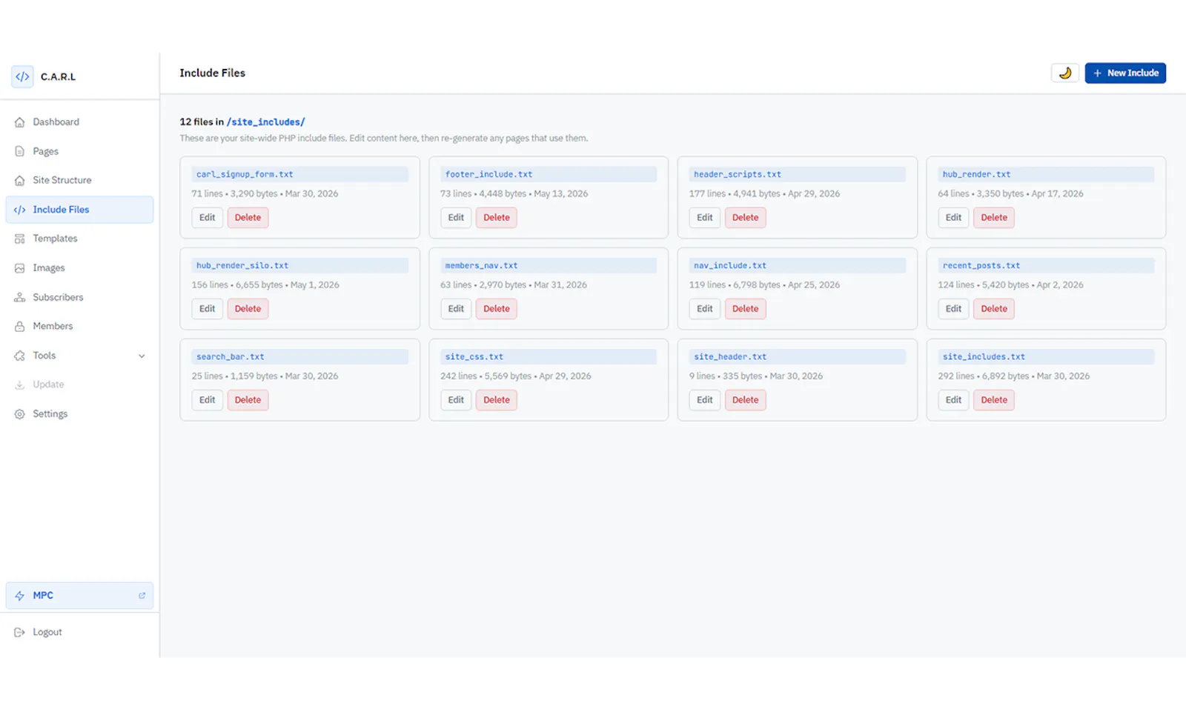Edit site_css.txt
1186x709 pixels.
tap(456, 400)
